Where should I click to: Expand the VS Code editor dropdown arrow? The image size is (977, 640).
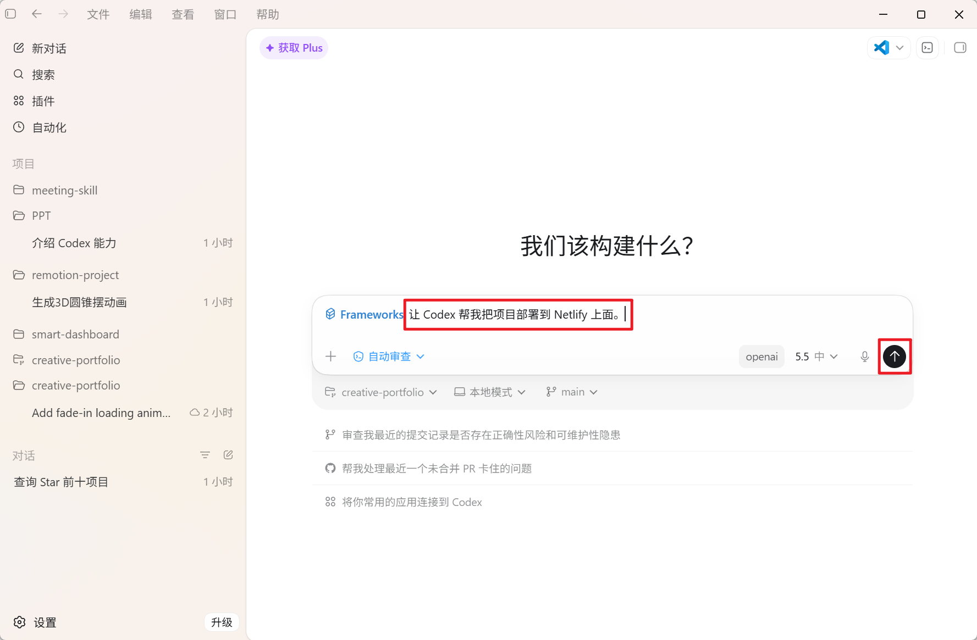[899, 48]
